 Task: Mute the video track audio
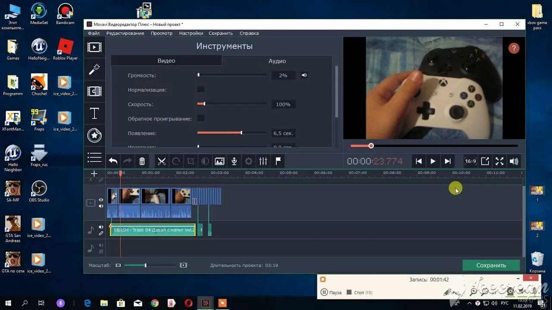pyautogui.click(x=101, y=206)
